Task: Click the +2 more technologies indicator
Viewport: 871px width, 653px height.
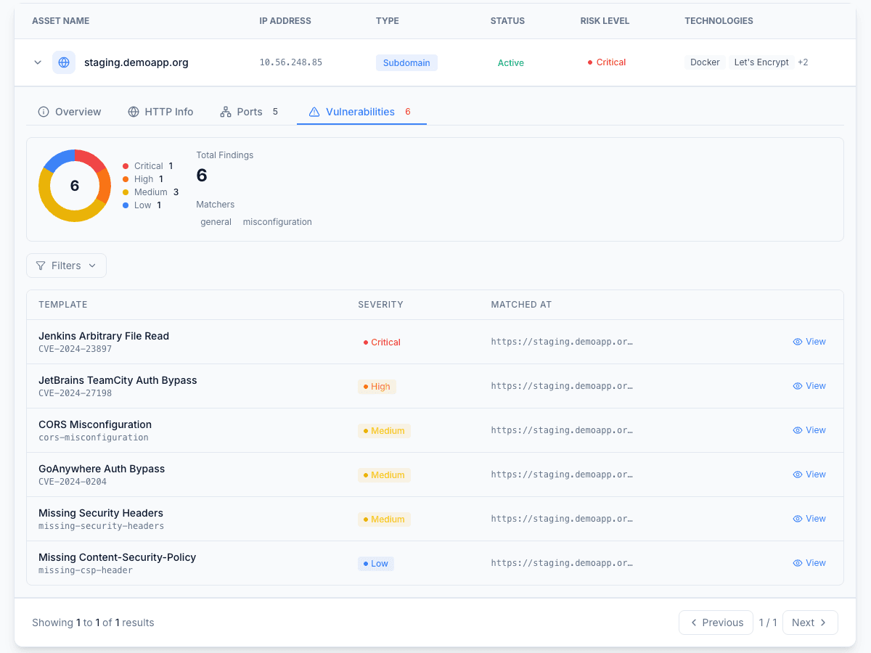Action: (803, 62)
